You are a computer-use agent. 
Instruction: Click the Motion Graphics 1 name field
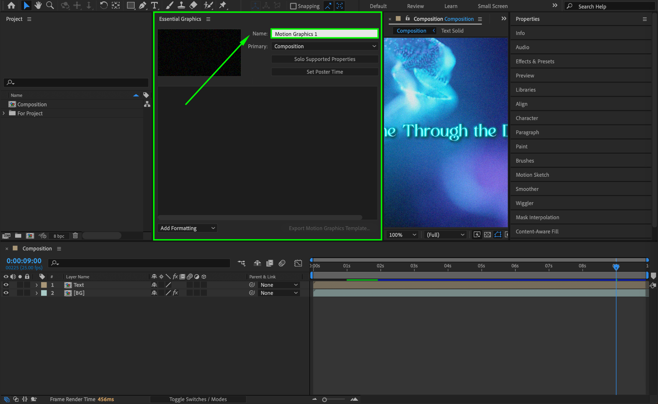(325, 34)
